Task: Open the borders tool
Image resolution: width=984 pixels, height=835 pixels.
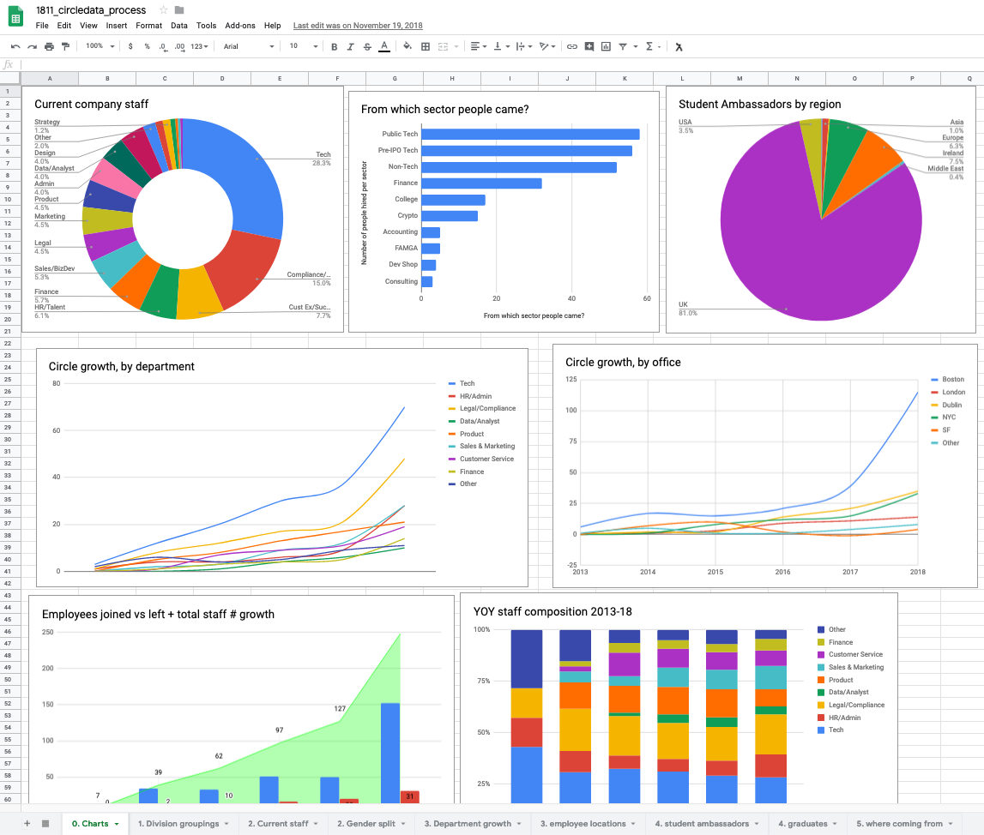Action: [426, 46]
